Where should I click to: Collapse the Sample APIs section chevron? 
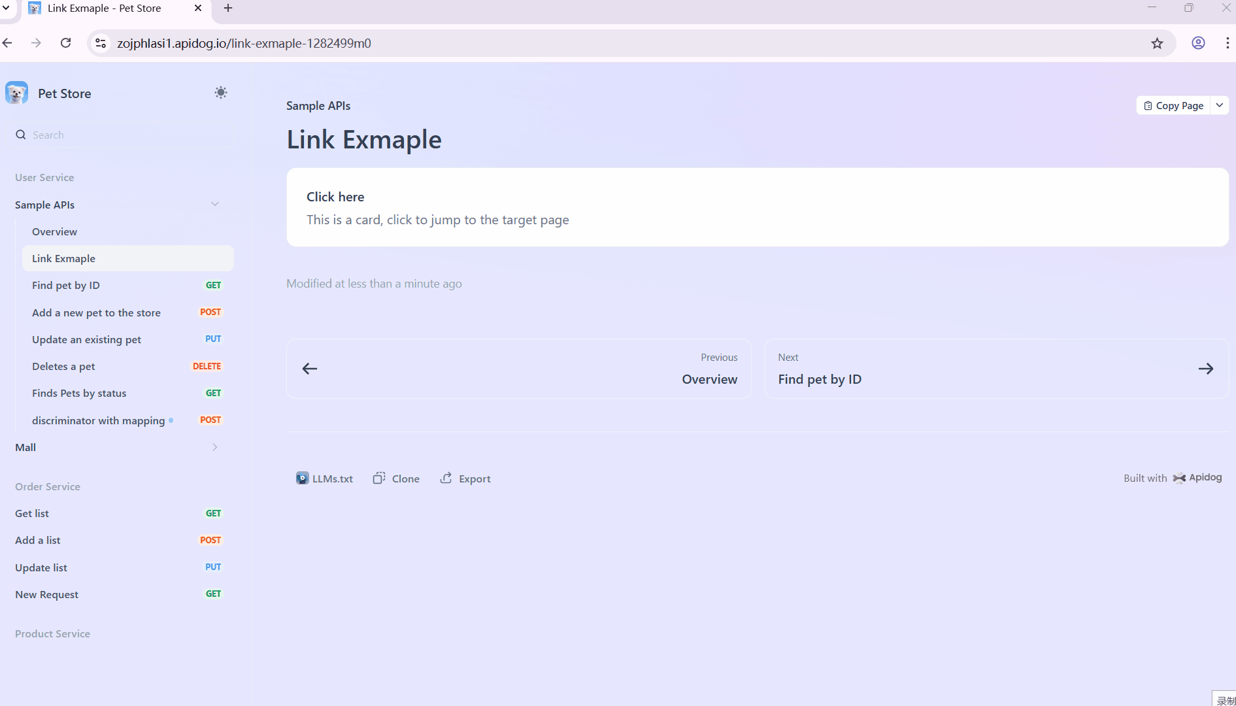215,204
